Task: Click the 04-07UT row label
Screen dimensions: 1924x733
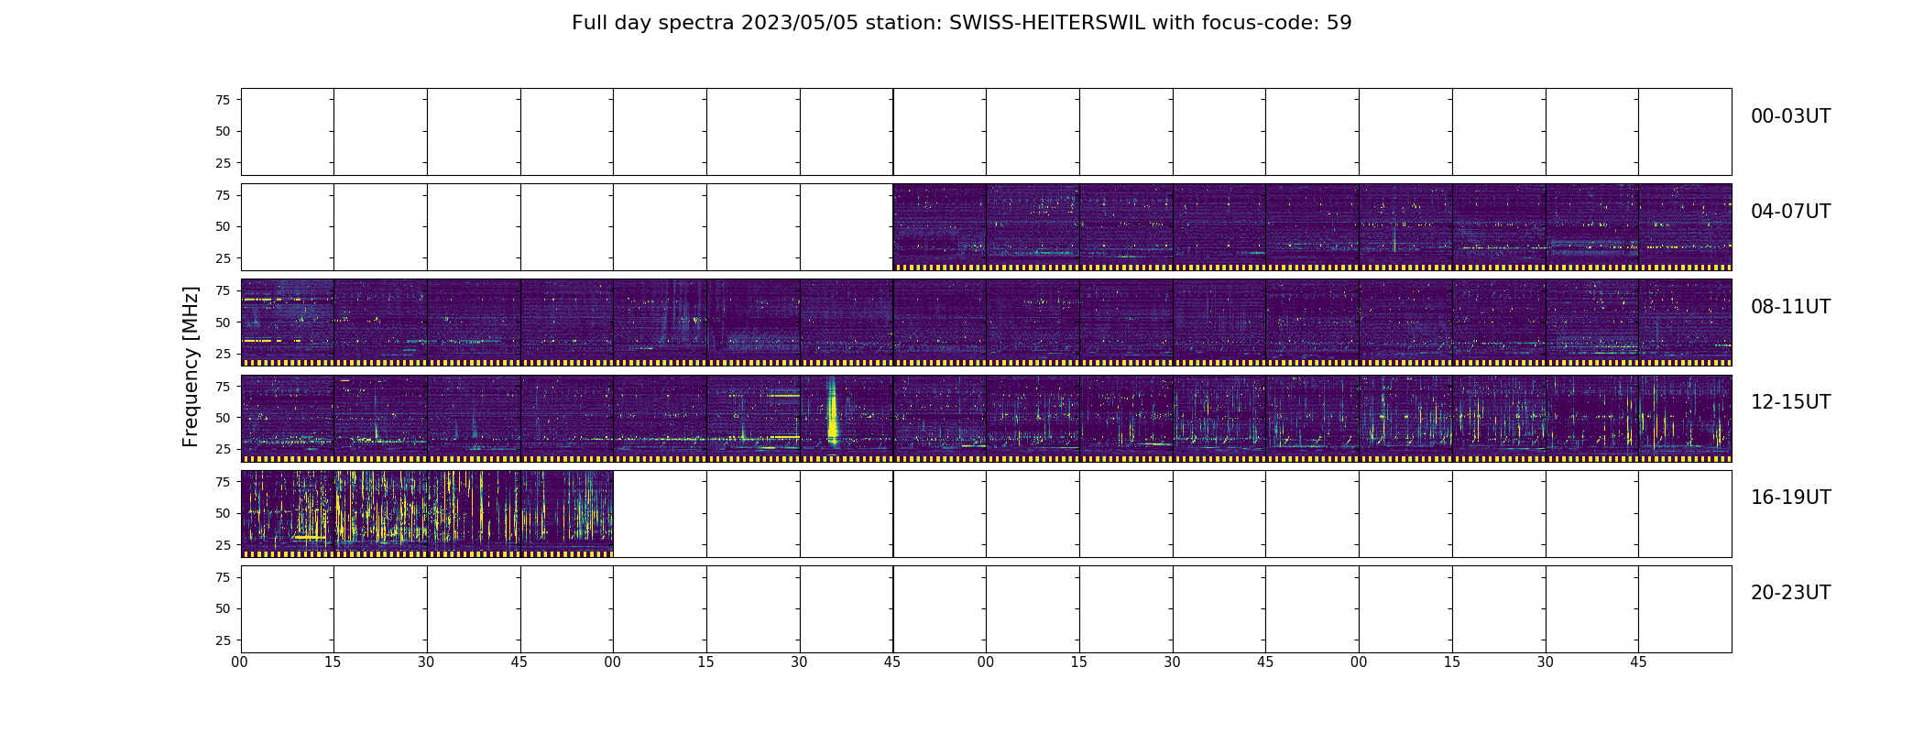Action: 1790,212
